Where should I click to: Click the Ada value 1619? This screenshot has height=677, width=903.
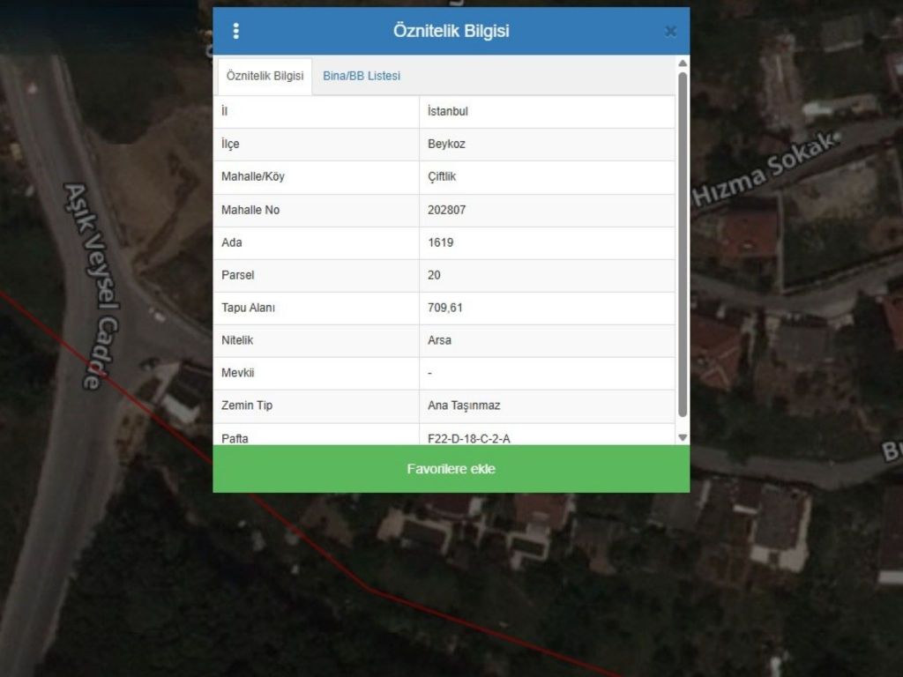[x=441, y=242]
